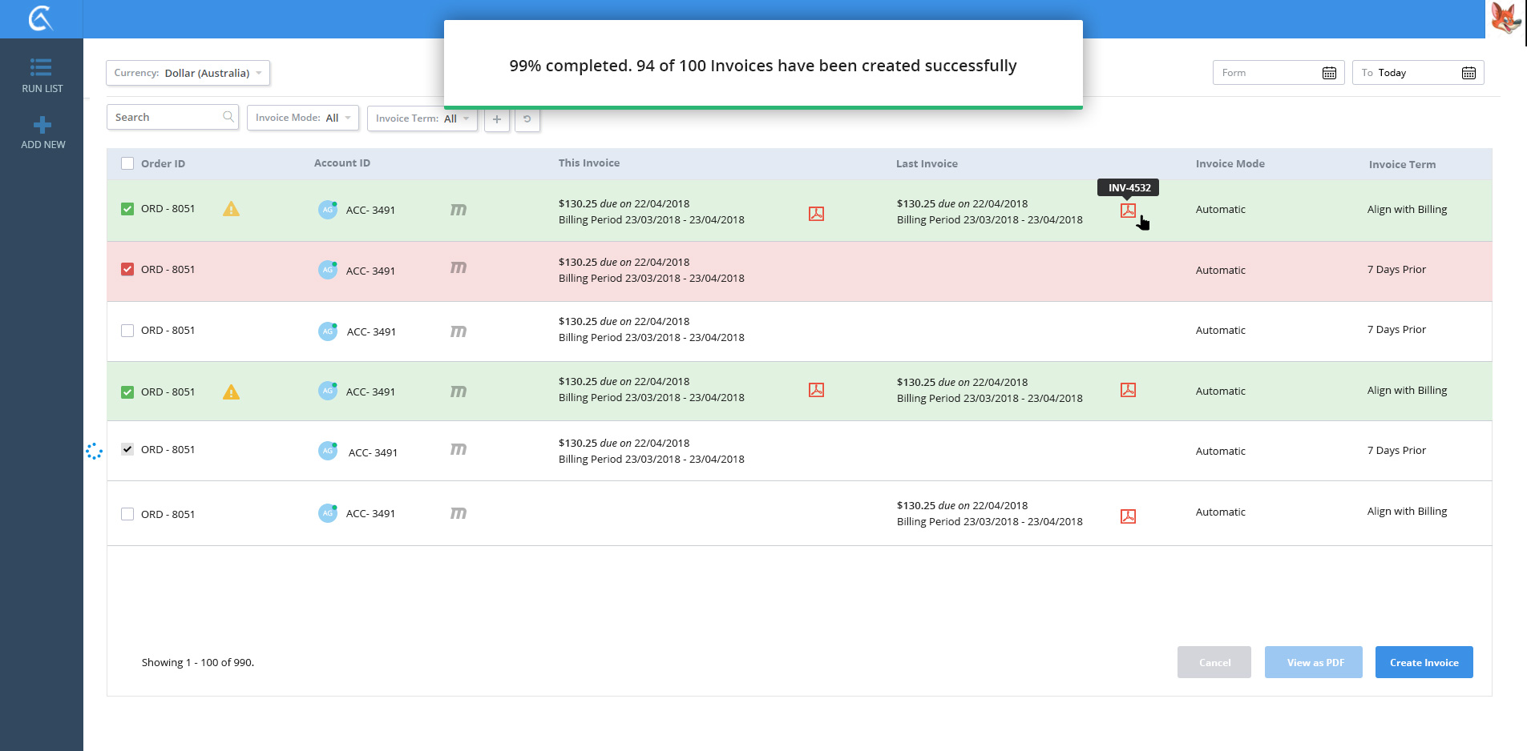Open the Currency dropdown
Image resolution: width=1527 pixels, height=751 pixels.
click(x=188, y=73)
